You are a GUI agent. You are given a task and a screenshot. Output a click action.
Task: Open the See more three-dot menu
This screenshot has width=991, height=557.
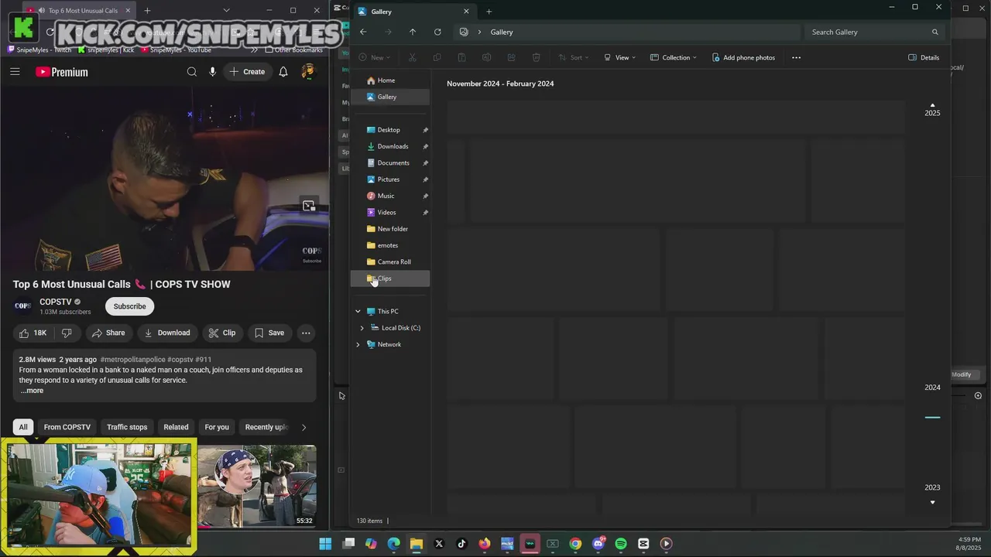[796, 57]
